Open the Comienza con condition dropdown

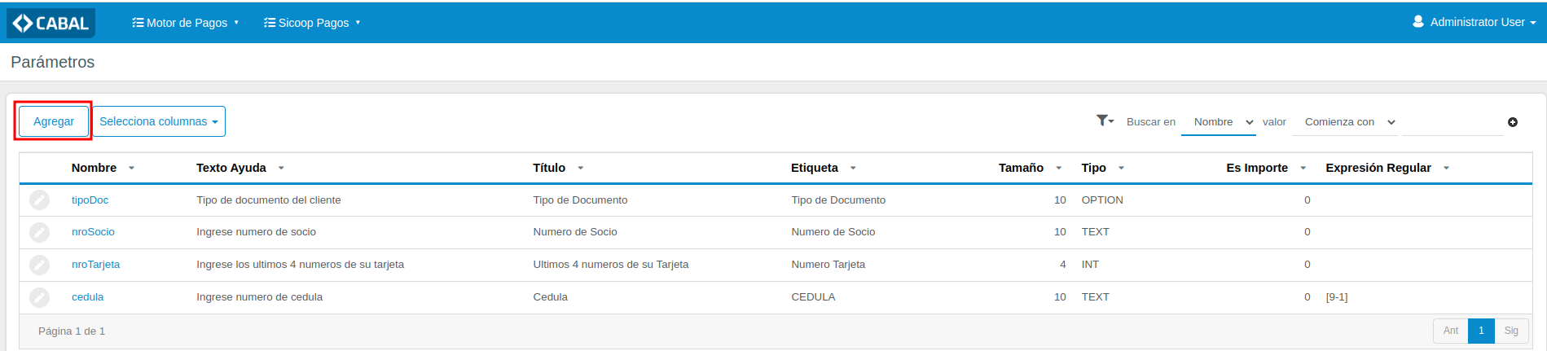click(x=1349, y=122)
